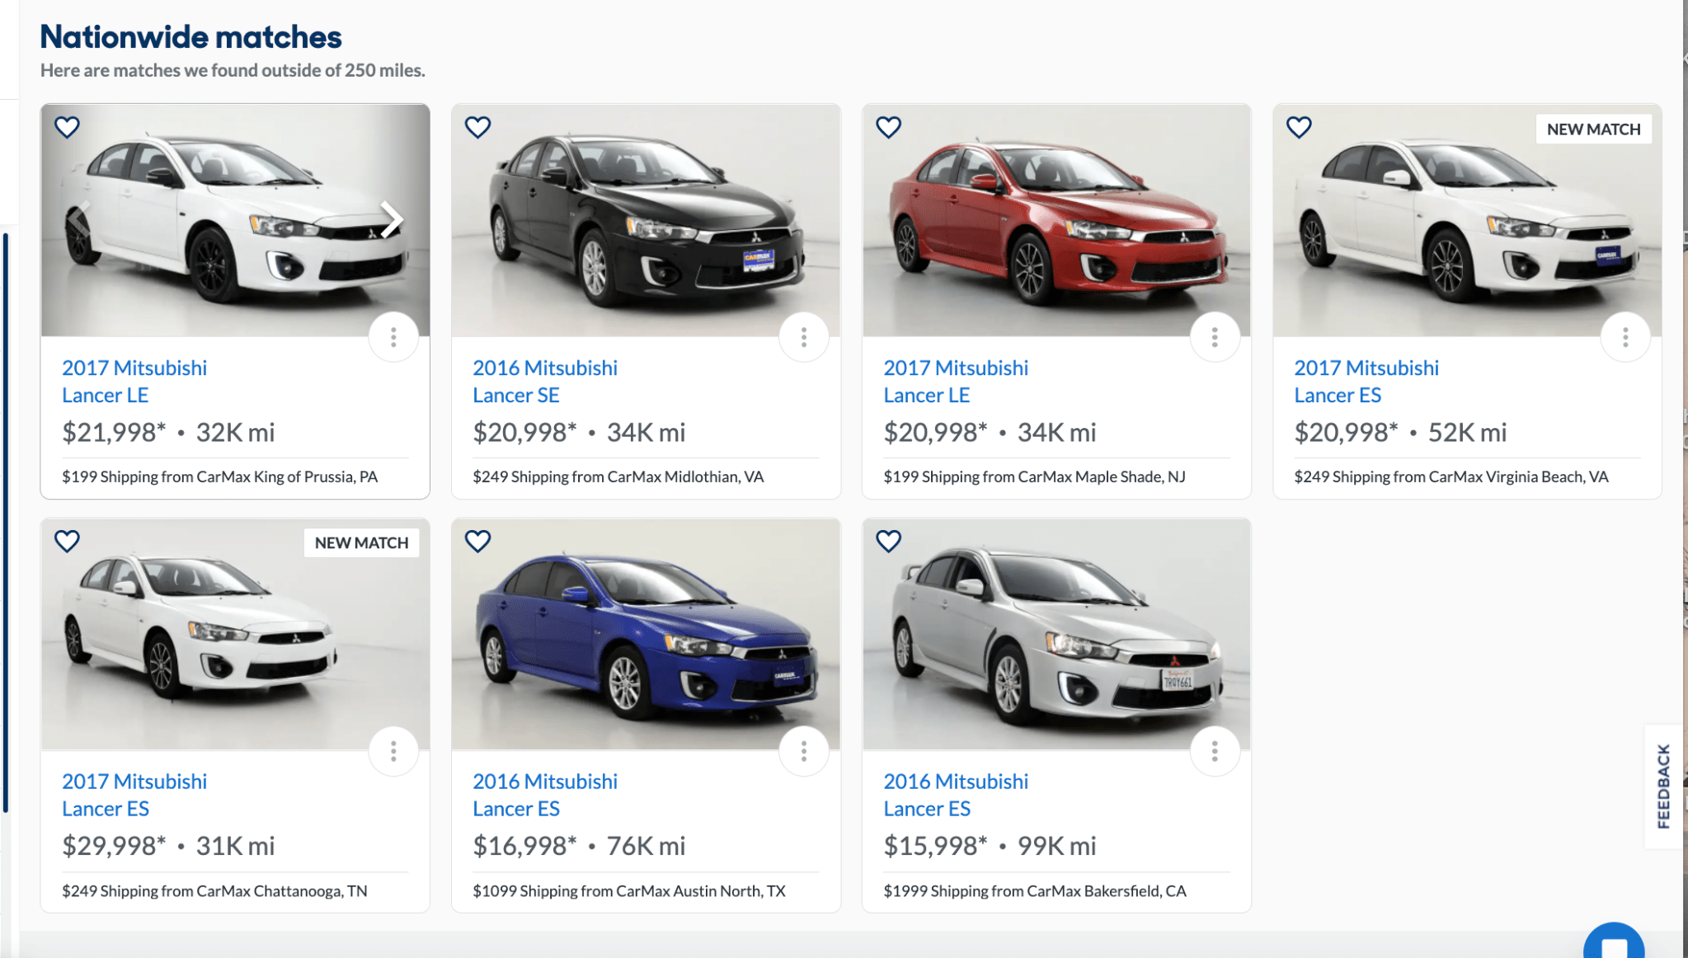Favorite the black 2016 Lancer SE
1688x958 pixels.
(x=478, y=128)
